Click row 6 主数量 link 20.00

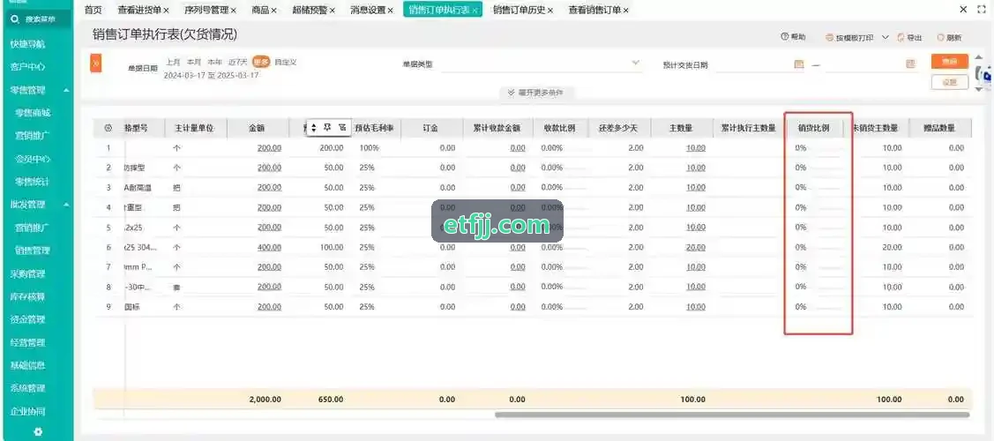click(695, 247)
